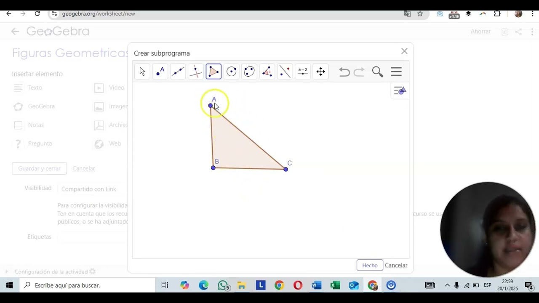539x303 pixels.
Task: Click the Etiquetas input field
Action: pos(93,237)
